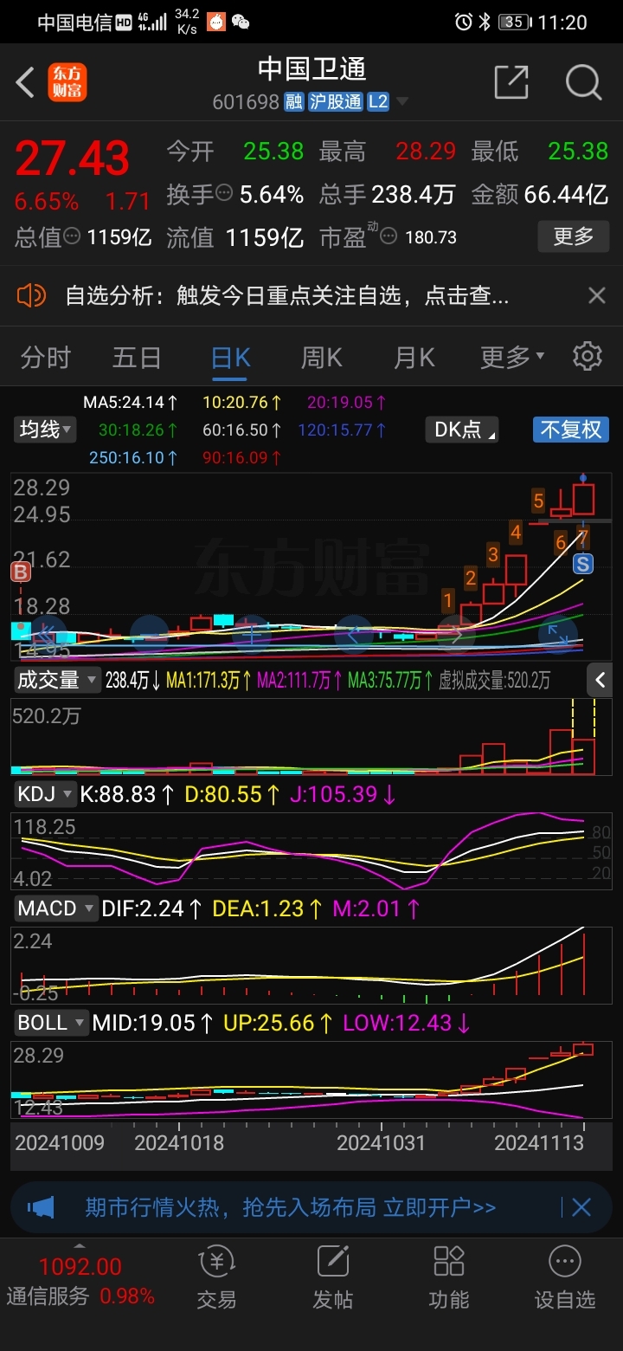Image resolution: width=623 pixels, height=1351 pixels.
Task: Tap the B buy marker on chart
Action: pyautogui.click(x=20, y=572)
